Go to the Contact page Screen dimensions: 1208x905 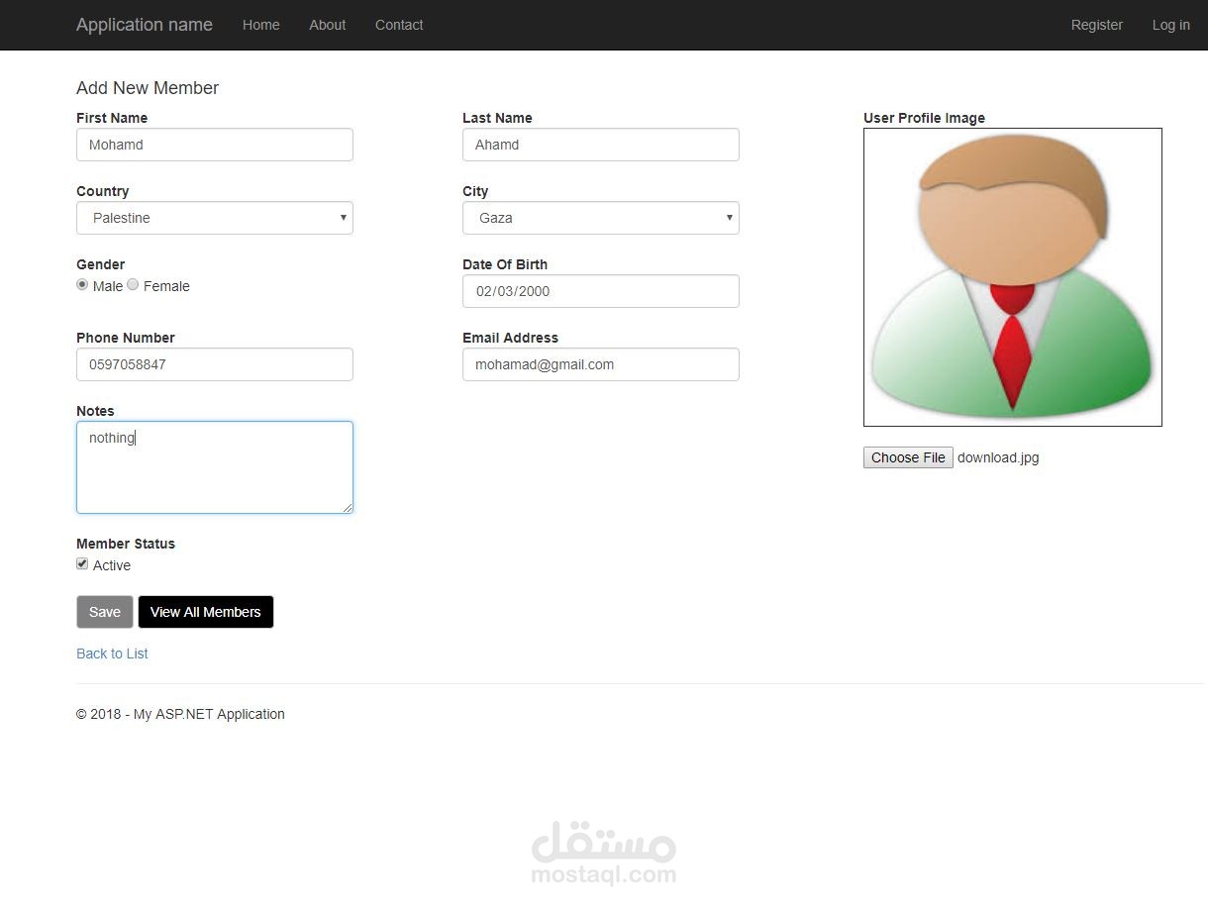coord(399,25)
